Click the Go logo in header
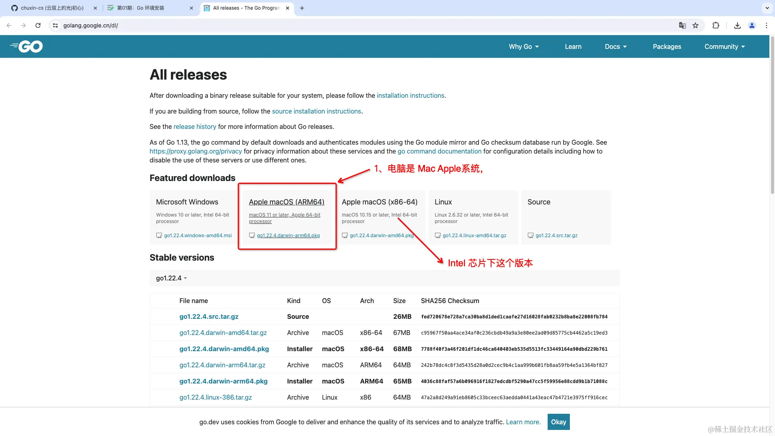The width and height of the screenshot is (775, 436). 26,46
